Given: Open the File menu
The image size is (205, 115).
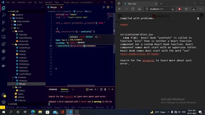Looking at the screenshot, I should tap(8, 2).
